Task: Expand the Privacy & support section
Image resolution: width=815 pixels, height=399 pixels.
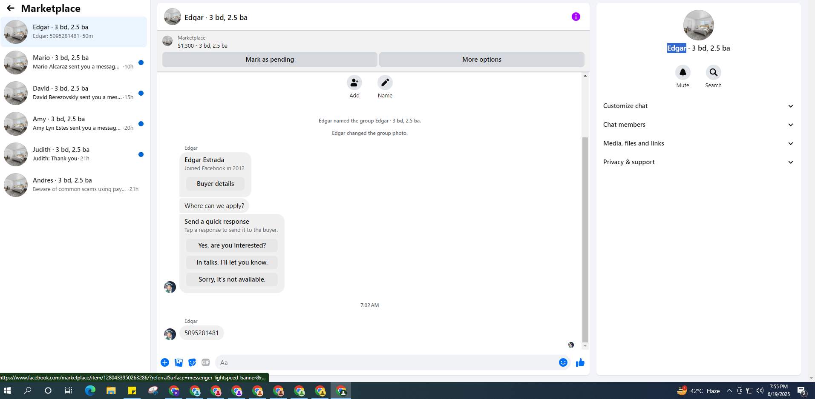Action: (x=698, y=162)
